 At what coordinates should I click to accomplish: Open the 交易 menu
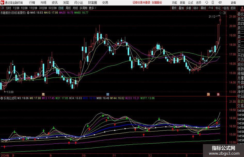pyautogui.click(x=105, y=3)
